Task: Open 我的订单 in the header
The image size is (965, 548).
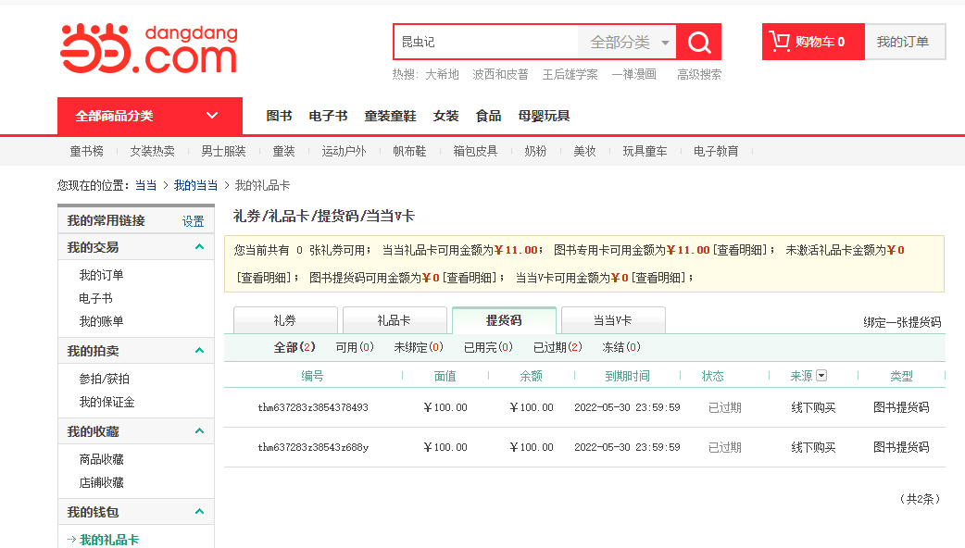Action: tap(905, 42)
